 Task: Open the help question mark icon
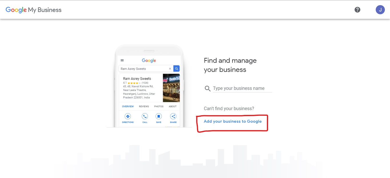[357, 10]
